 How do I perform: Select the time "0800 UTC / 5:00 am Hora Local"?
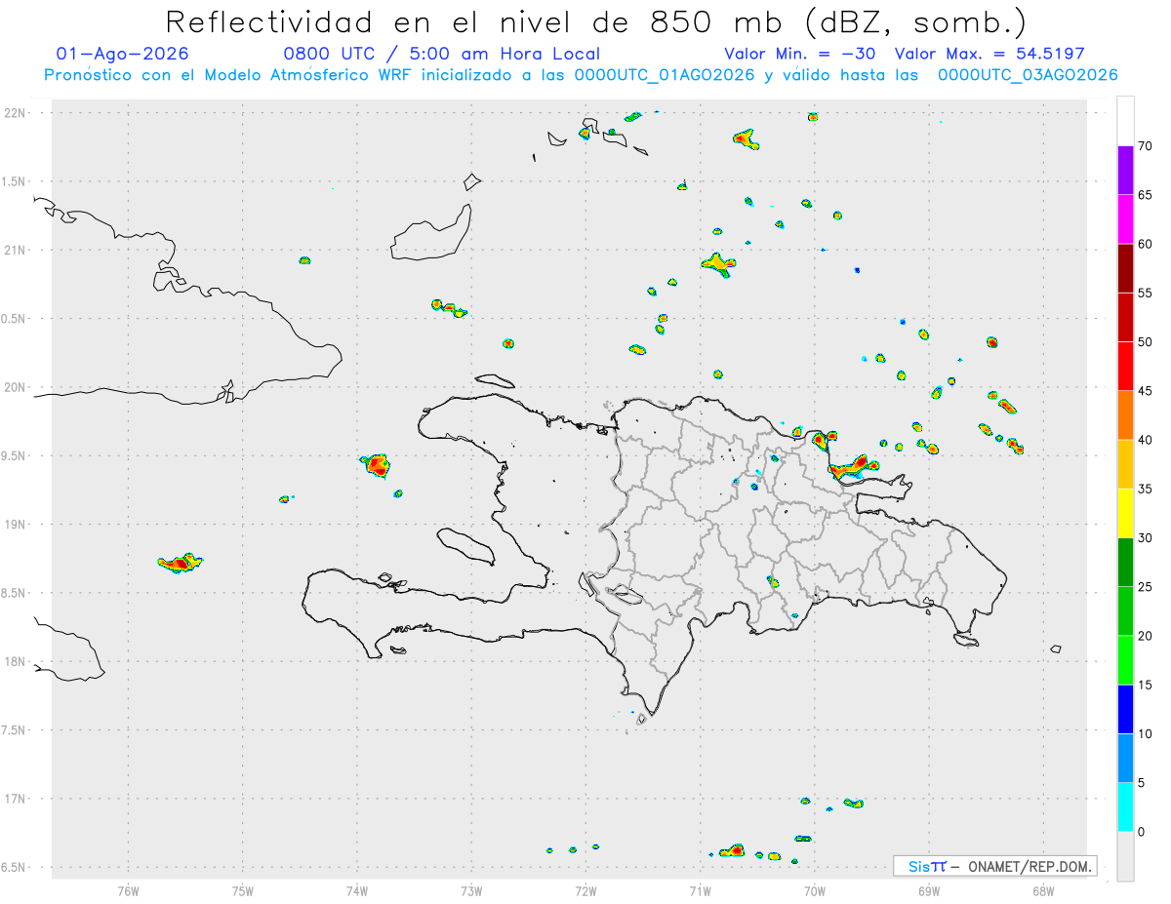coord(441,54)
